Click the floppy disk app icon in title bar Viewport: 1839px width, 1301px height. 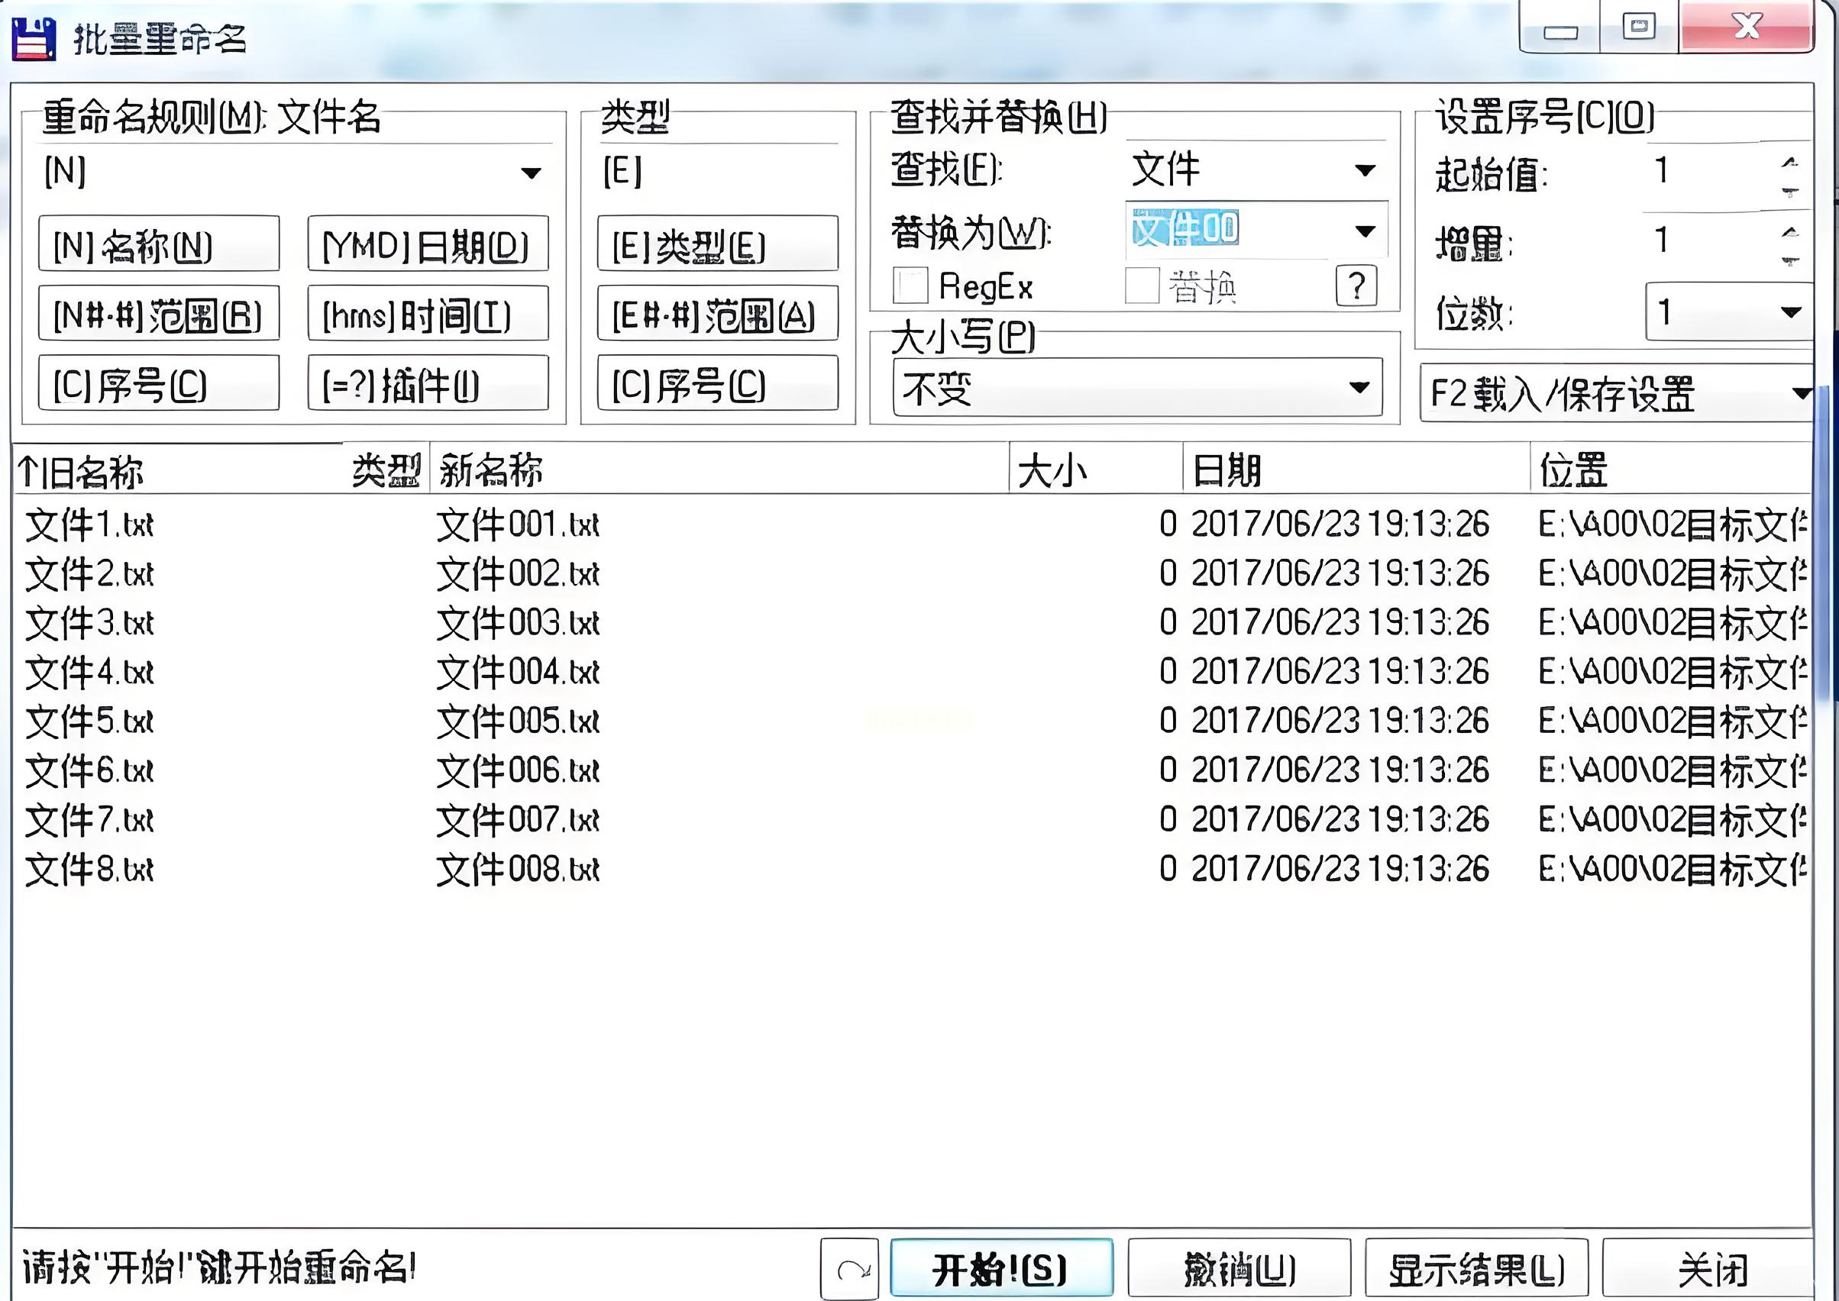point(34,39)
